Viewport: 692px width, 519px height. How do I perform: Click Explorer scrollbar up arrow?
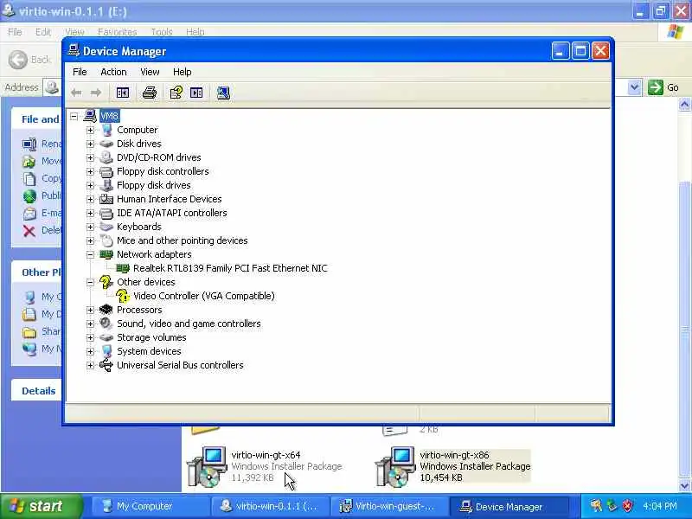click(x=684, y=105)
